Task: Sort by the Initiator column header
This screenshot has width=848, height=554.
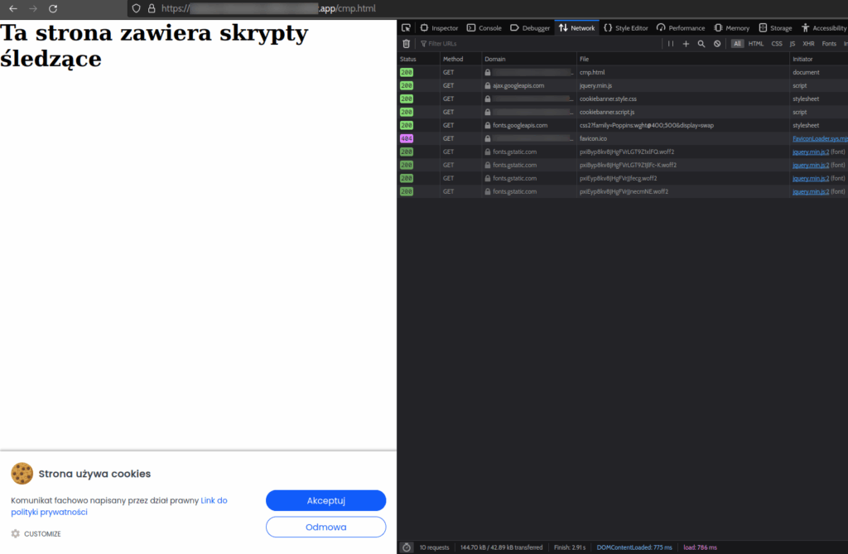Action: [818, 59]
